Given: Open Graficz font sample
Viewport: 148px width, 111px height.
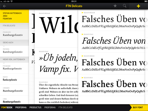Looking at the screenshot, I should (15, 79).
